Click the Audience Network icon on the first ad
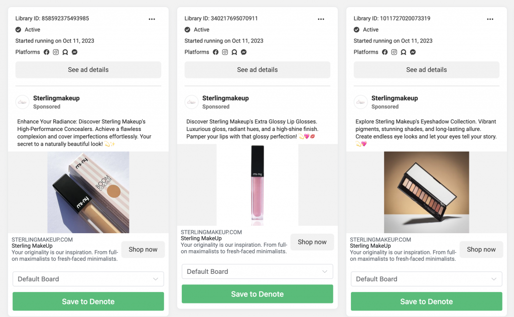The image size is (514, 317). (65, 52)
